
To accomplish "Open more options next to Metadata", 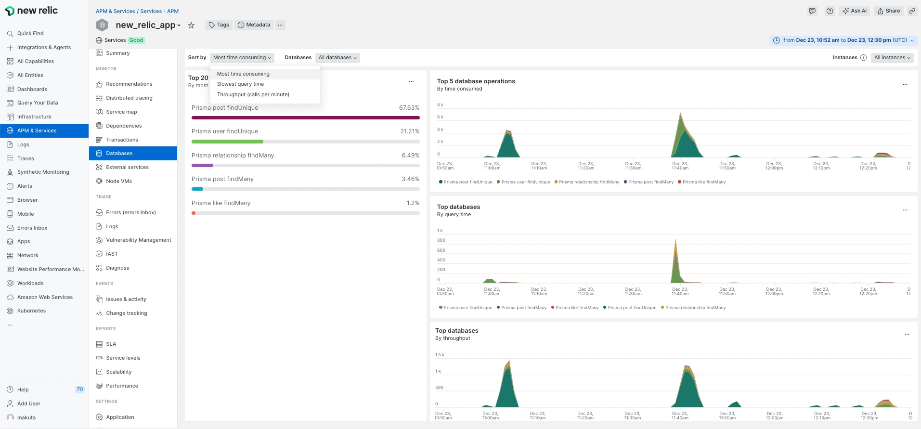I will click(280, 25).
